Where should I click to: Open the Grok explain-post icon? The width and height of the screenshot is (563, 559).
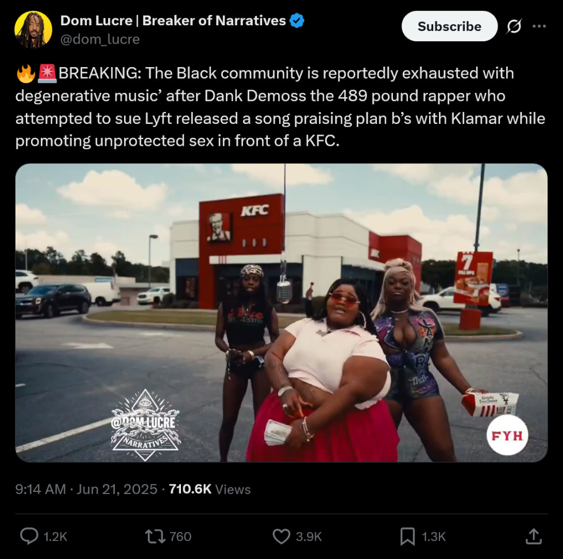[514, 26]
